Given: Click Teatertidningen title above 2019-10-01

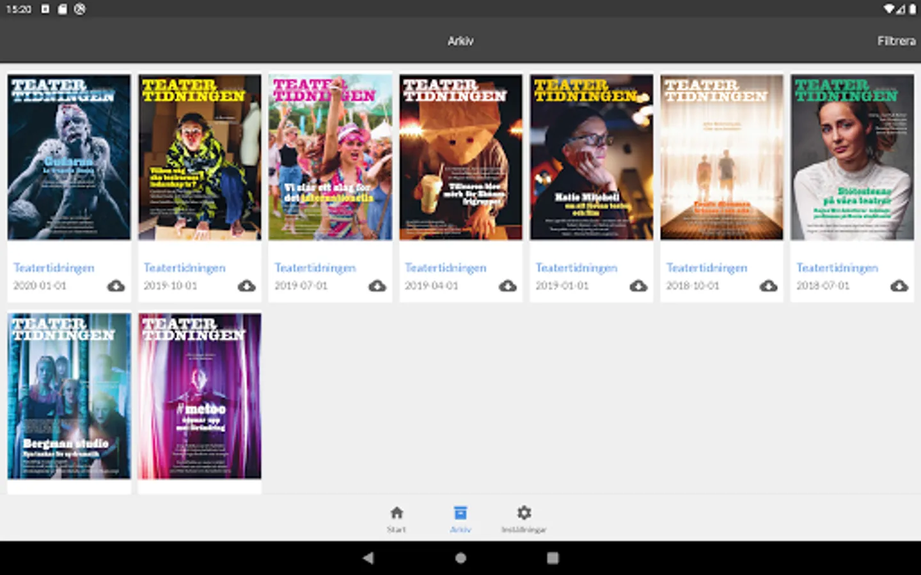Looking at the screenshot, I should pyautogui.click(x=184, y=268).
